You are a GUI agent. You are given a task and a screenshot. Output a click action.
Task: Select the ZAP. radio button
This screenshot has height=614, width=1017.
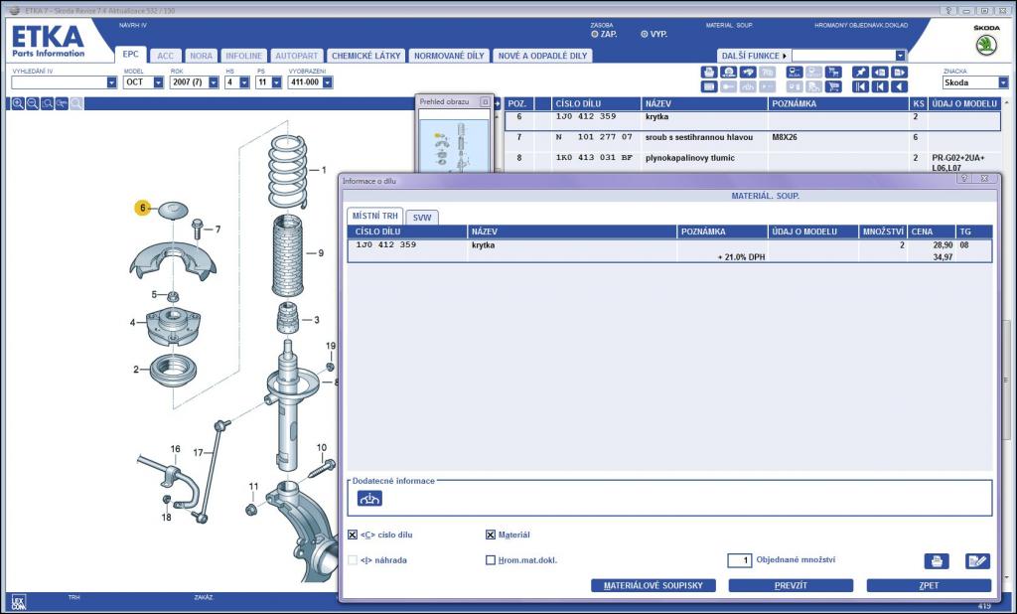(x=595, y=35)
